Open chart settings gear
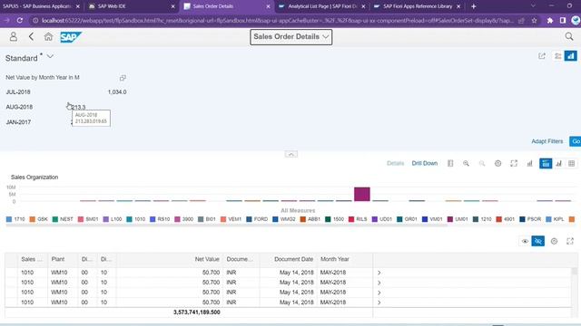The width and height of the screenshot is (581, 326). (x=497, y=163)
